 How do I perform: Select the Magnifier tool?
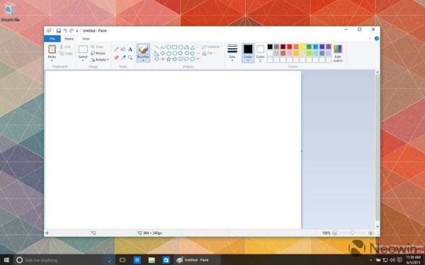[130, 57]
